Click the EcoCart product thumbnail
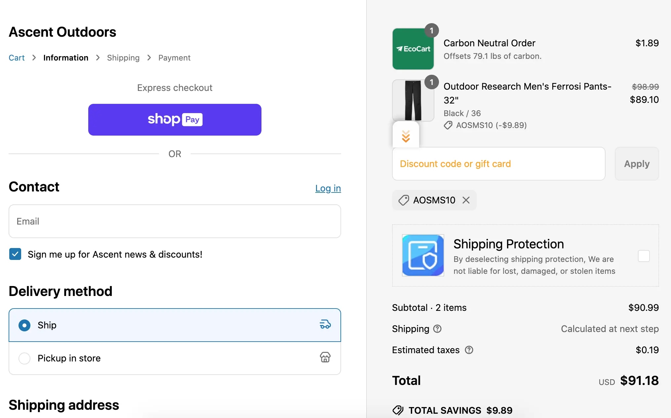The width and height of the screenshot is (671, 418). pyautogui.click(x=413, y=49)
